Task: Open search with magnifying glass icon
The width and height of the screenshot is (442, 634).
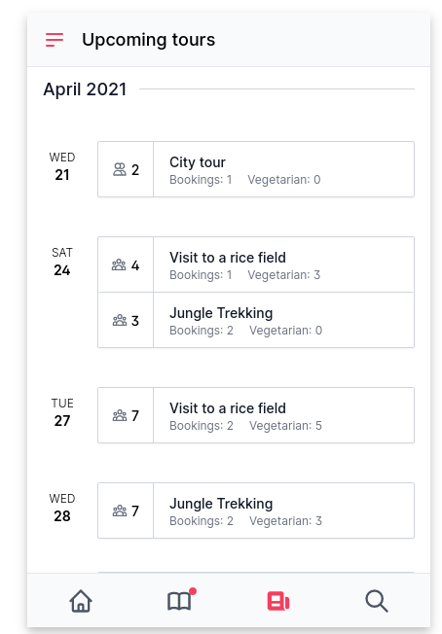Action: [x=377, y=601]
